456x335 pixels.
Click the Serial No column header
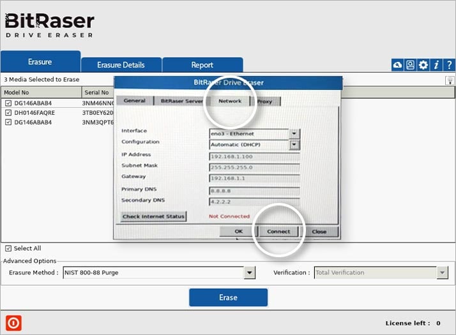click(98, 93)
